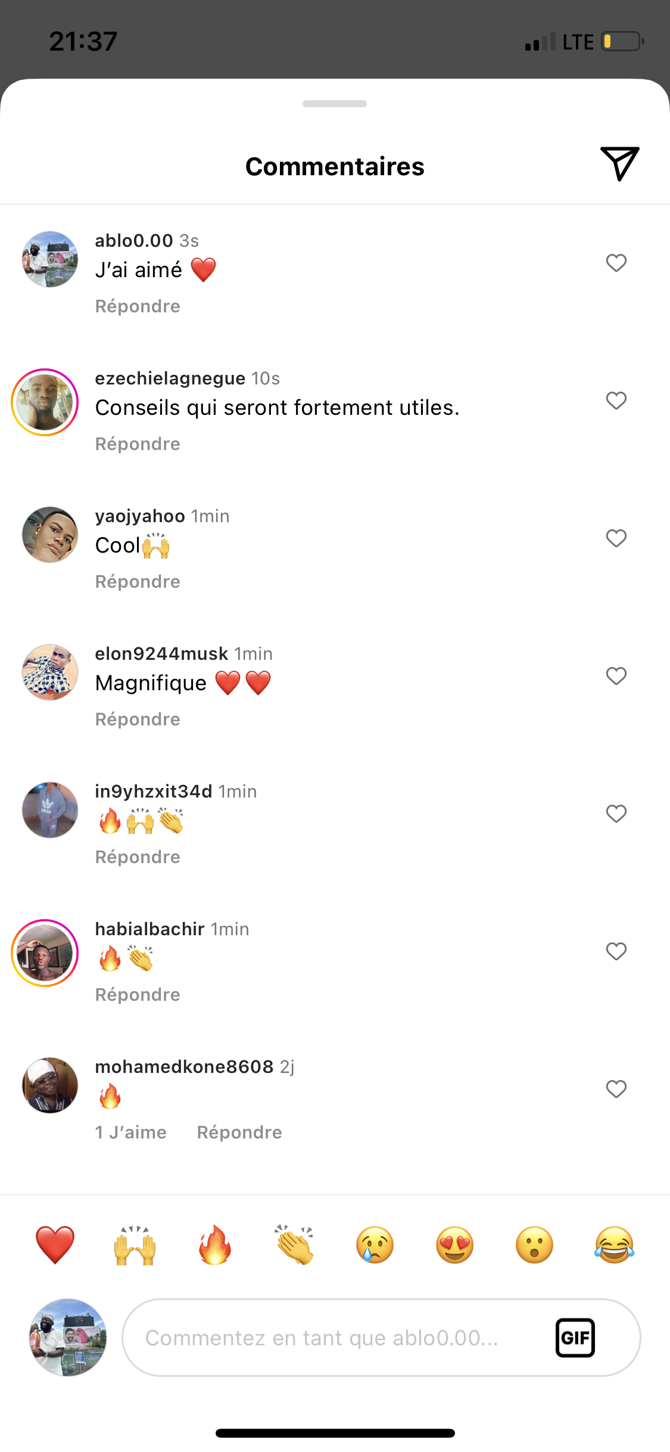Insert the crying face quick emoji
The image size is (670, 1452).
pyautogui.click(x=375, y=1245)
